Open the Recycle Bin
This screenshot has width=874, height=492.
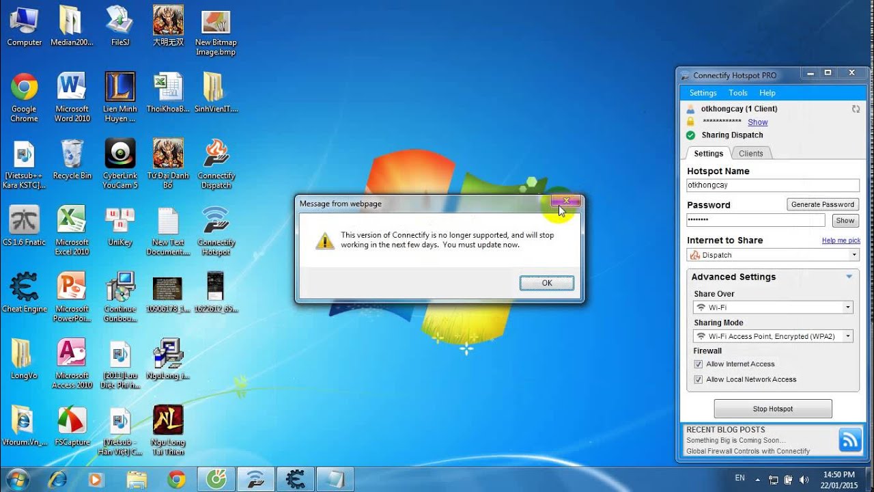click(72, 159)
